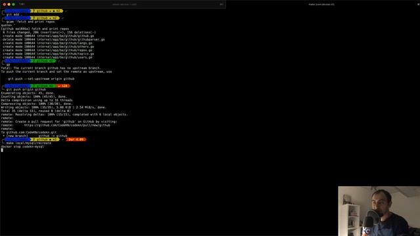Switch to the make (com.docker.cli) tab
420x236 pixels.
(x=321, y=5)
